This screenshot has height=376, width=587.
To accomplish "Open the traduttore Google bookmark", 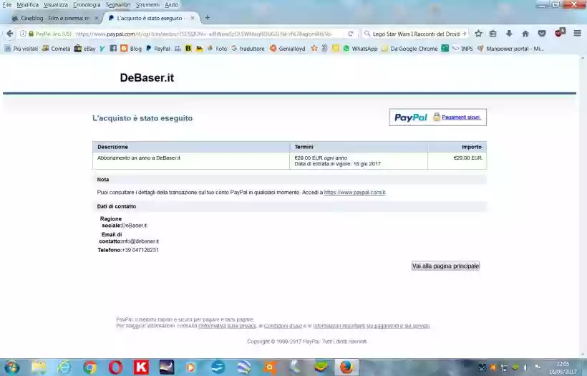I will pyautogui.click(x=248, y=48).
